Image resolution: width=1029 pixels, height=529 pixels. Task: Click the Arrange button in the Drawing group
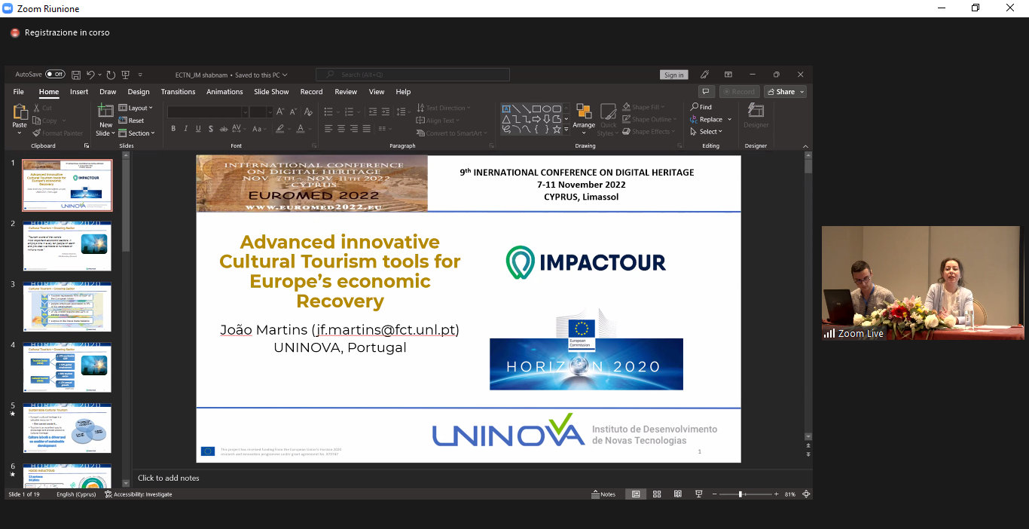584,117
